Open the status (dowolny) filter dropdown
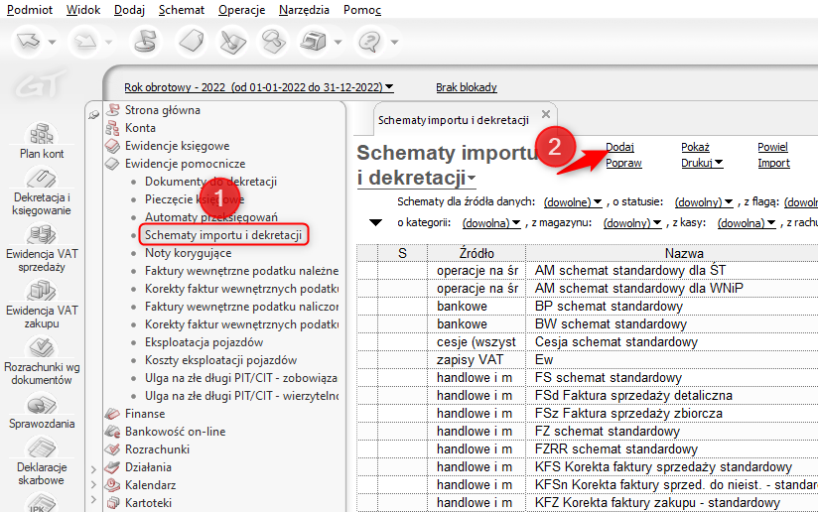 [704, 202]
